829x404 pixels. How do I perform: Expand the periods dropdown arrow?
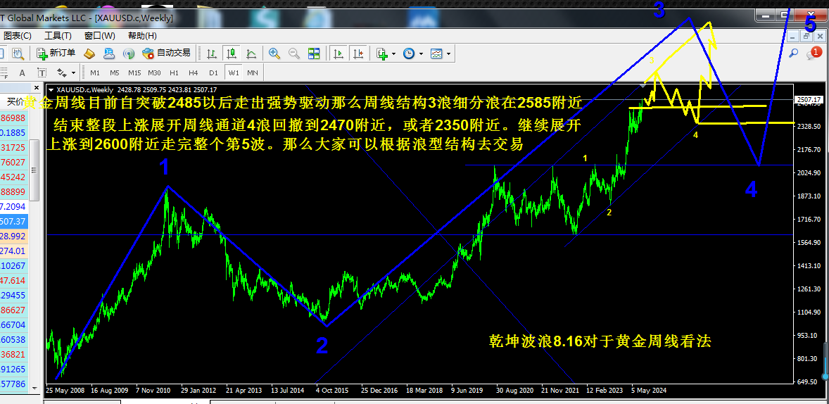[x=421, y=54]
